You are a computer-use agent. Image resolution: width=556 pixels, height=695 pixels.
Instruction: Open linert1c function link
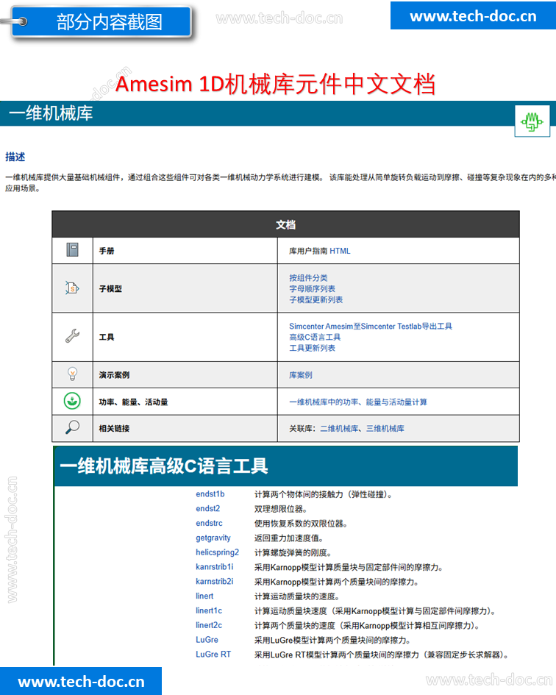click(x=209, y=610)
